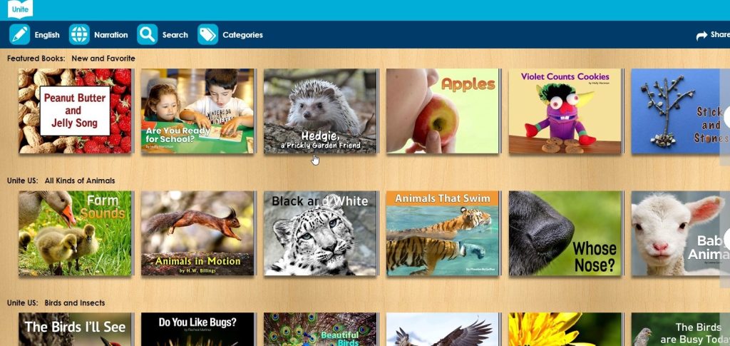730x346 pixels.
Task: Click the Unite book logo icon
Action: point(21,9)
